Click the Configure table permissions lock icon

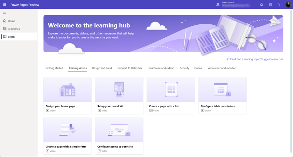point(228,93)
